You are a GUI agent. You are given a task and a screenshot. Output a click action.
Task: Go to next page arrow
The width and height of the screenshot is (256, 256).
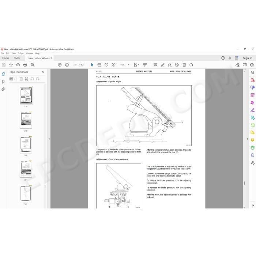pos(67,65)
